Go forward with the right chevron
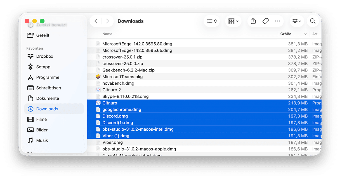 coord(107,21)
